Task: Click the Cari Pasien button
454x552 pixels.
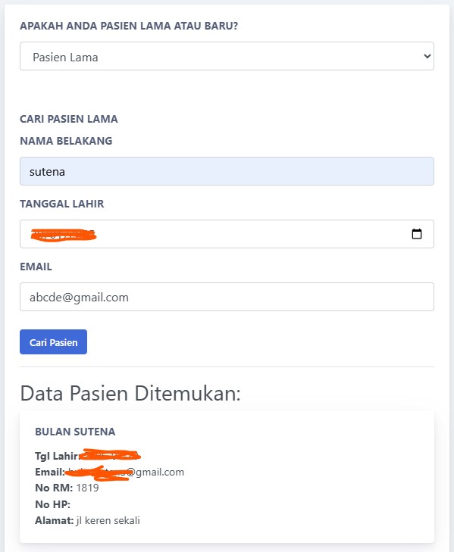Action: tap(53, 341)
